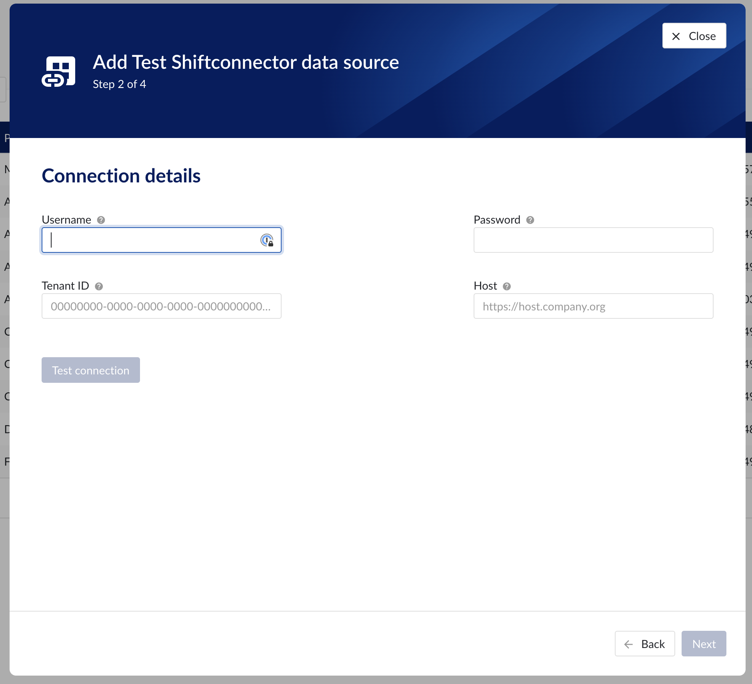Click the Add Test Shiftconnector data source title
752x684 pixels.
tap(246, 62)
